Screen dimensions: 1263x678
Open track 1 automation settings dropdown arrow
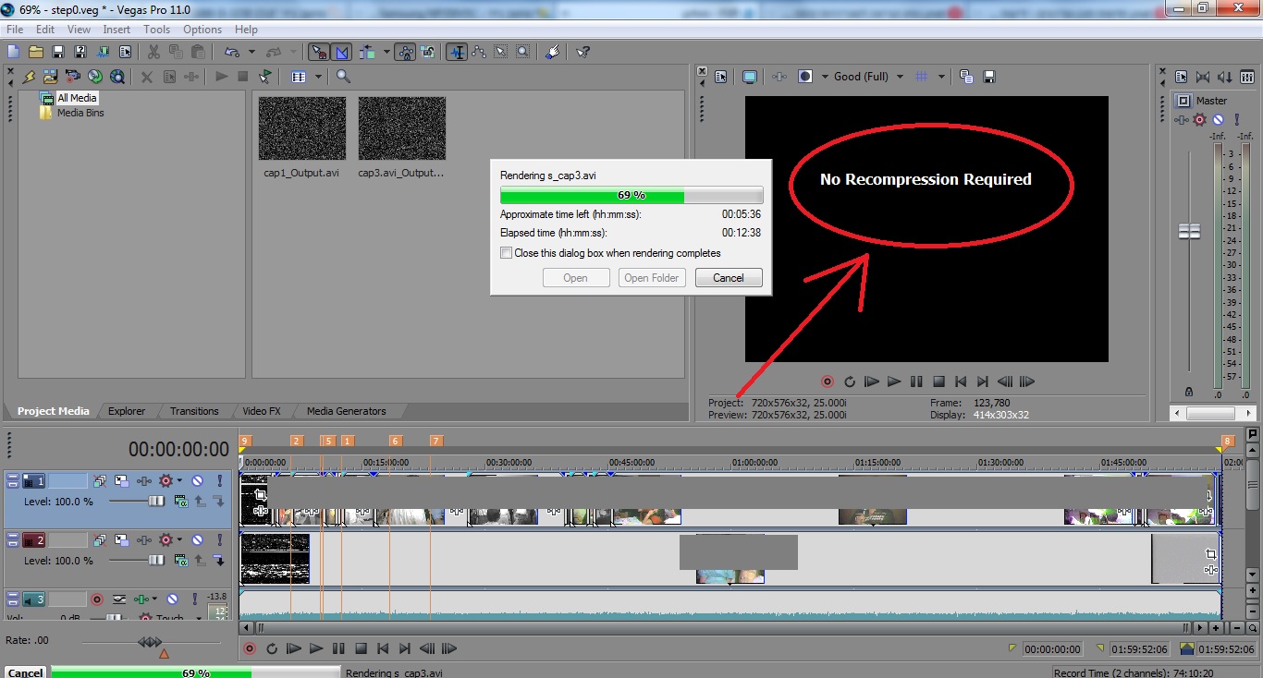point(180,480)
